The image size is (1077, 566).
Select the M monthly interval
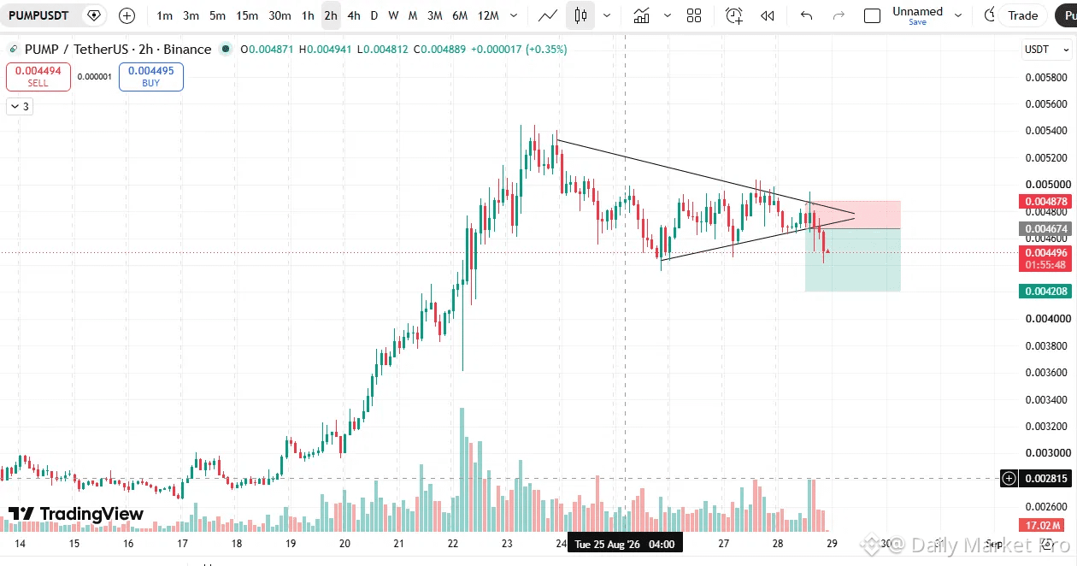point(413,15)
